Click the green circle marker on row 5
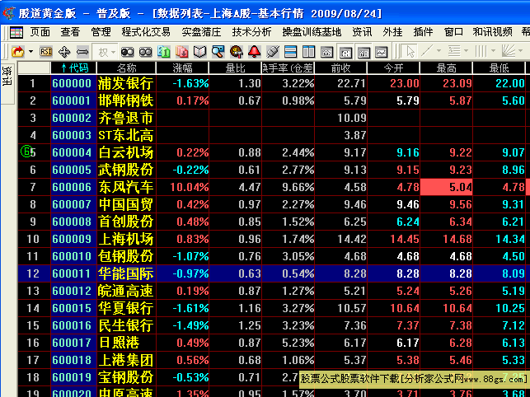Viewport: 530px width, 397px height. point(26,152)
